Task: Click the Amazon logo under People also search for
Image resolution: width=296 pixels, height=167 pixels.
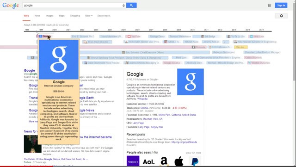Action: click(164, 161)
